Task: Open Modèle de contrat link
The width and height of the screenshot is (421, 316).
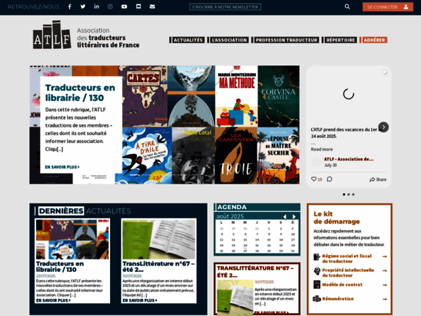Action: tap(342, 285)
